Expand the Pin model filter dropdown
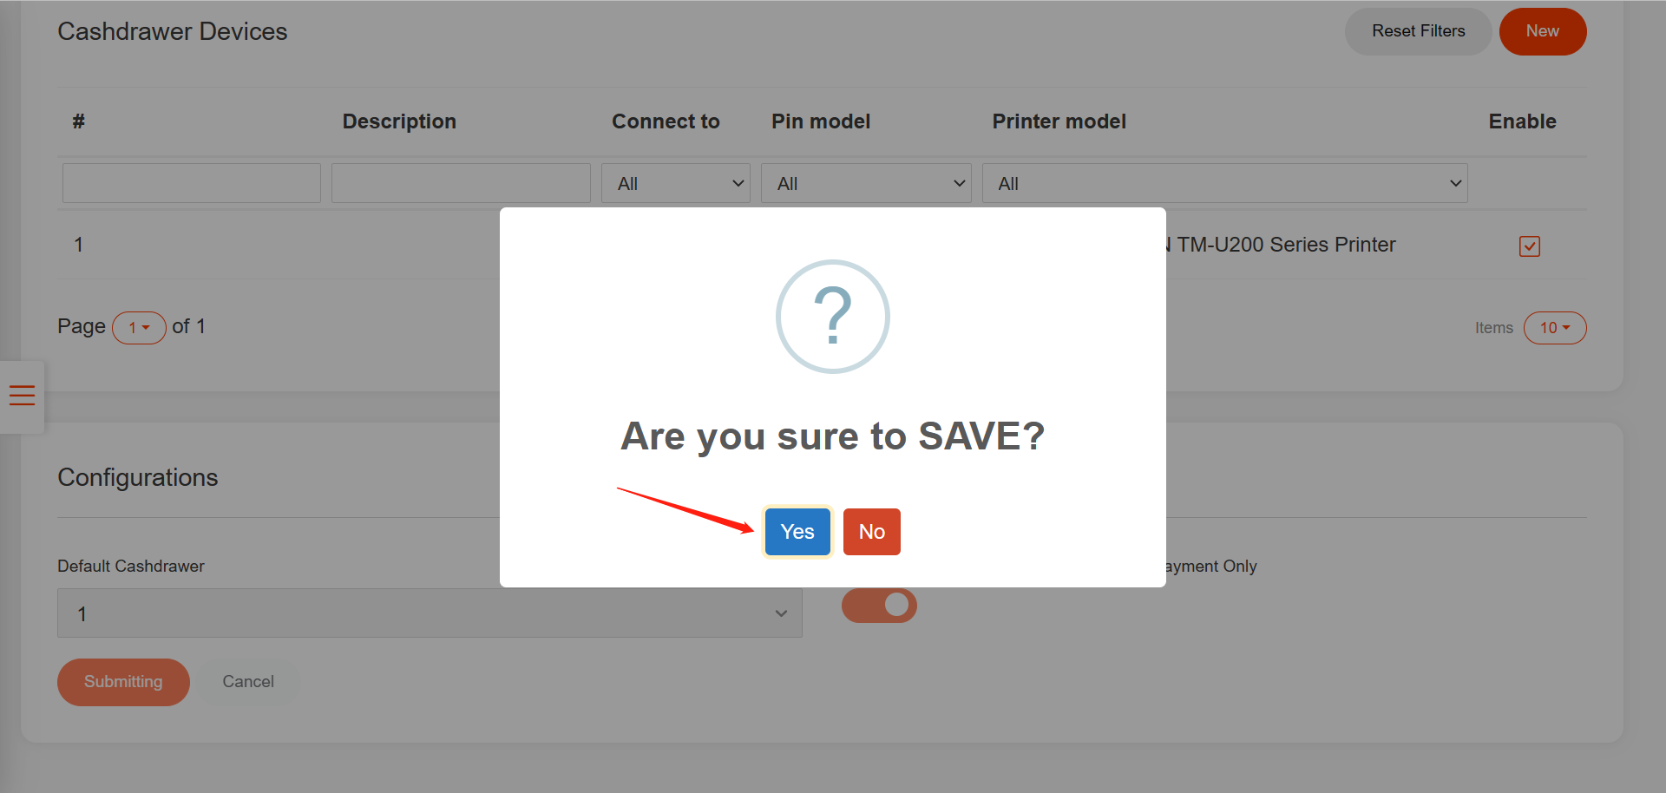1666x793 pixels. coord(866,184)
